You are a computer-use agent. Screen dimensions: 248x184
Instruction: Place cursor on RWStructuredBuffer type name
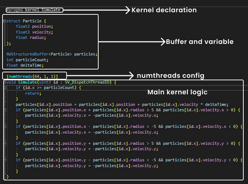[x=27, y=54]
